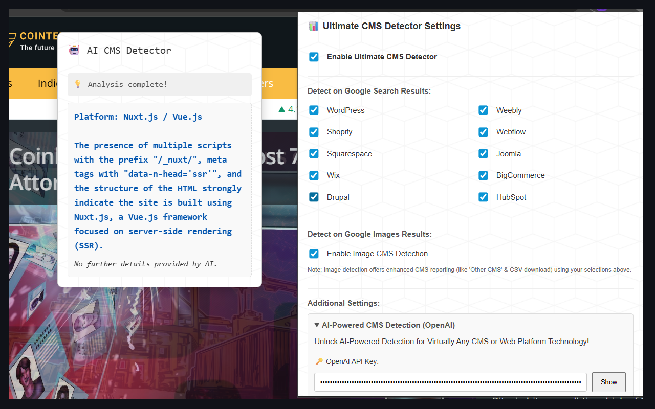This screenshot has height=409, width=655.
Task: Uncheck the Drupal checkbox
Action: (x=314, y=197)
